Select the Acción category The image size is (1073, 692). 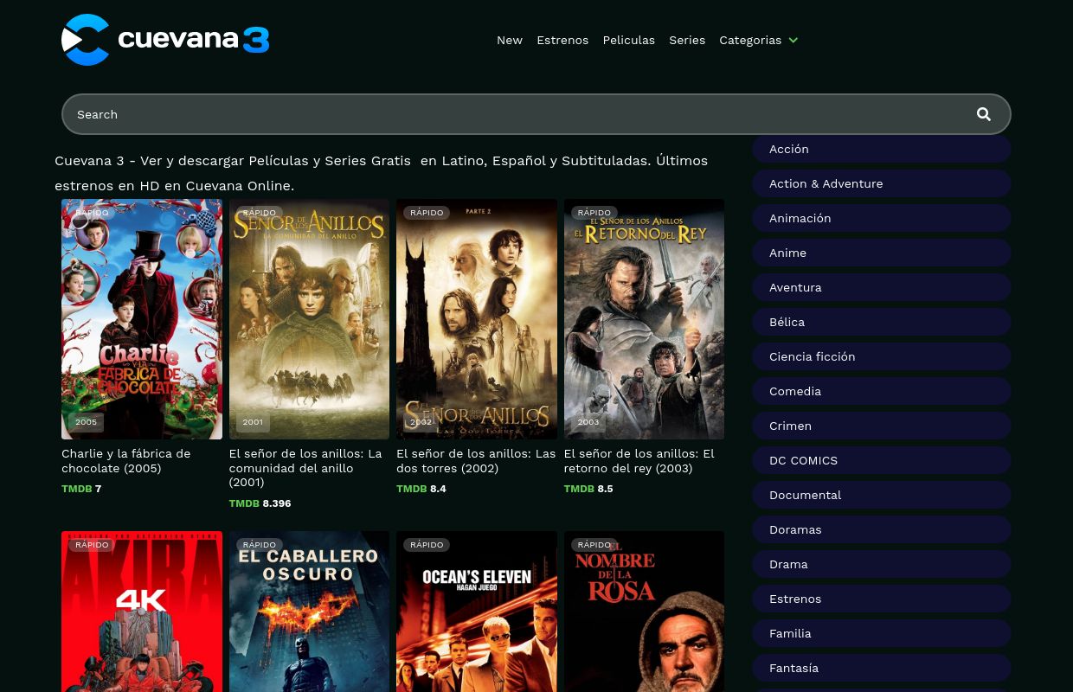coord(882,149)
